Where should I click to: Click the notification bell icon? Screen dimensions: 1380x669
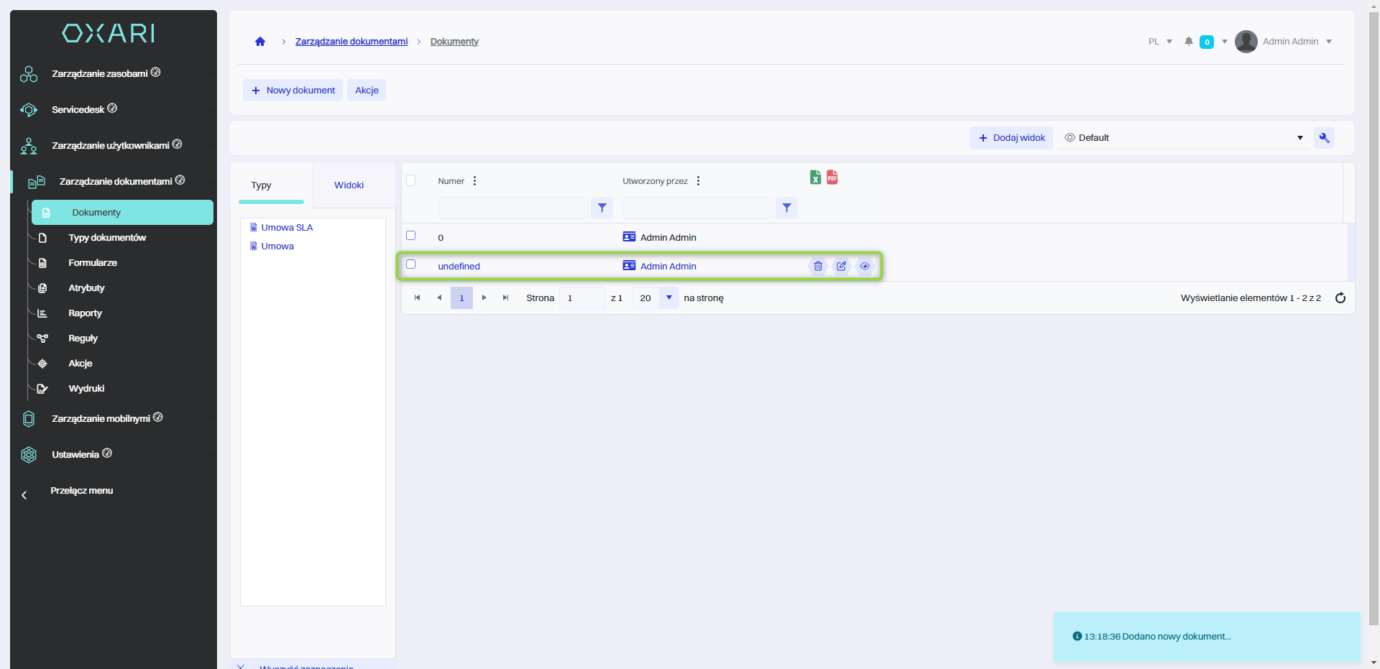(1189, 42)
